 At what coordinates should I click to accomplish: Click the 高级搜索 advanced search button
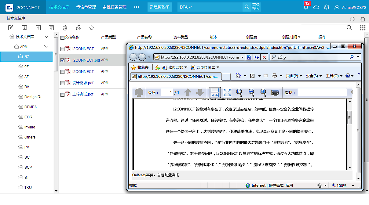pyautogui.click(x=256, y=7)
